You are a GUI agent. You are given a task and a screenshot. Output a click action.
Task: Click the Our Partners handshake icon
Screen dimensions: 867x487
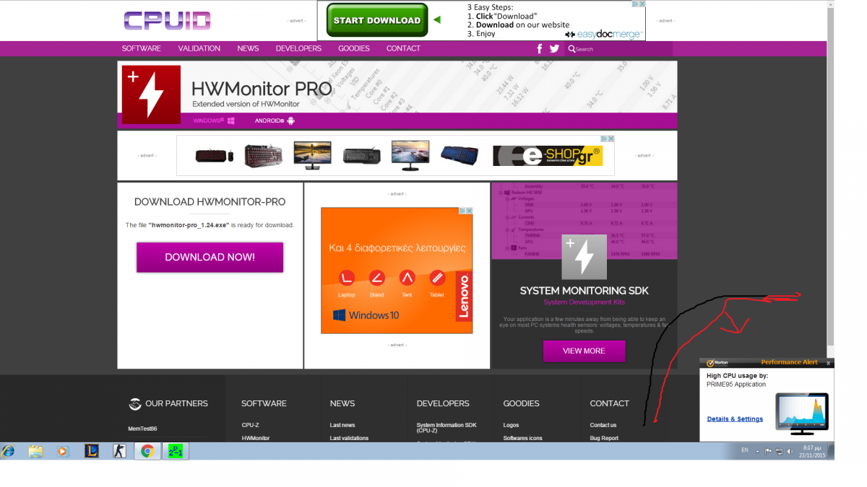(134, 404)
